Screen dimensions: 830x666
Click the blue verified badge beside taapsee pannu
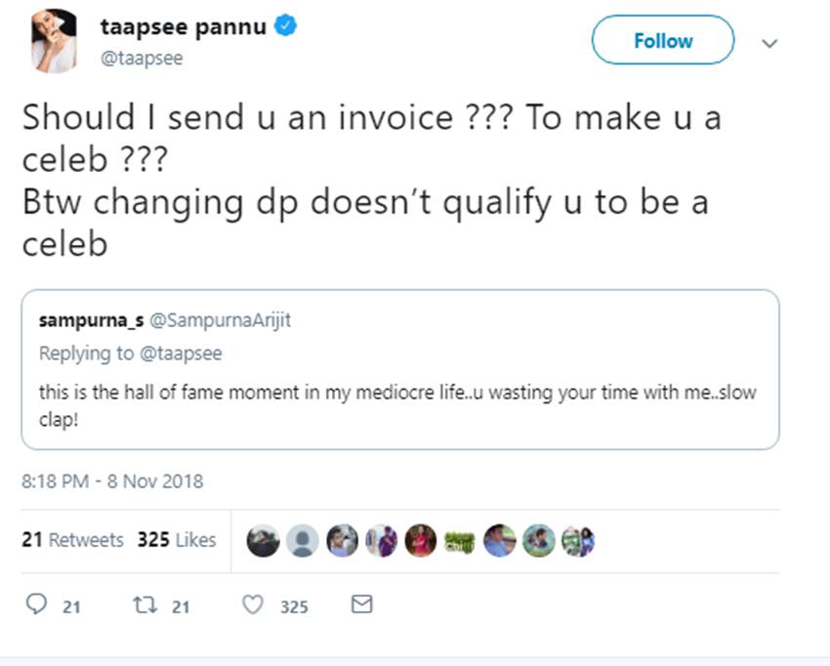[x=285, y=27]
